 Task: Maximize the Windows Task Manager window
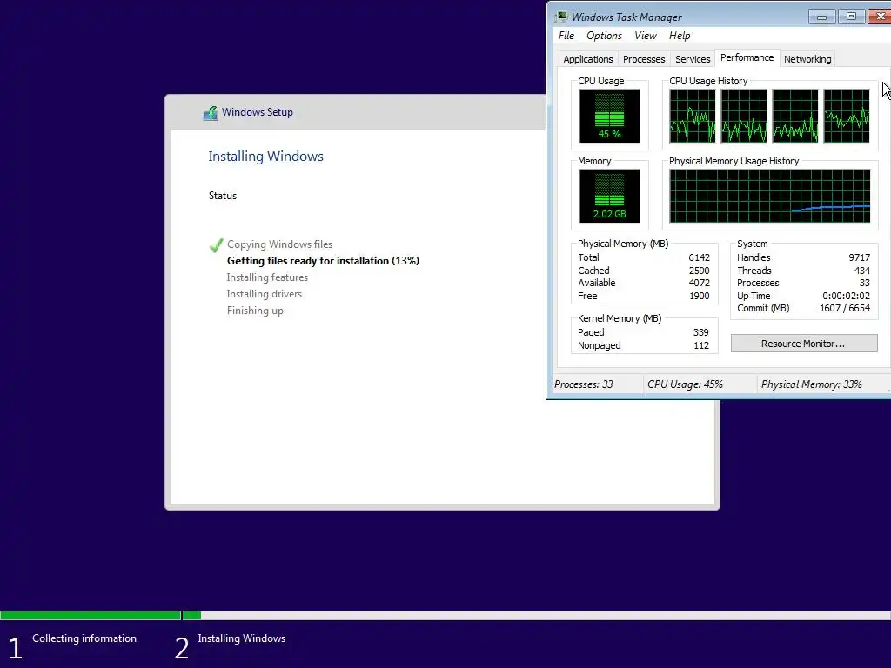tap(851, 17)
